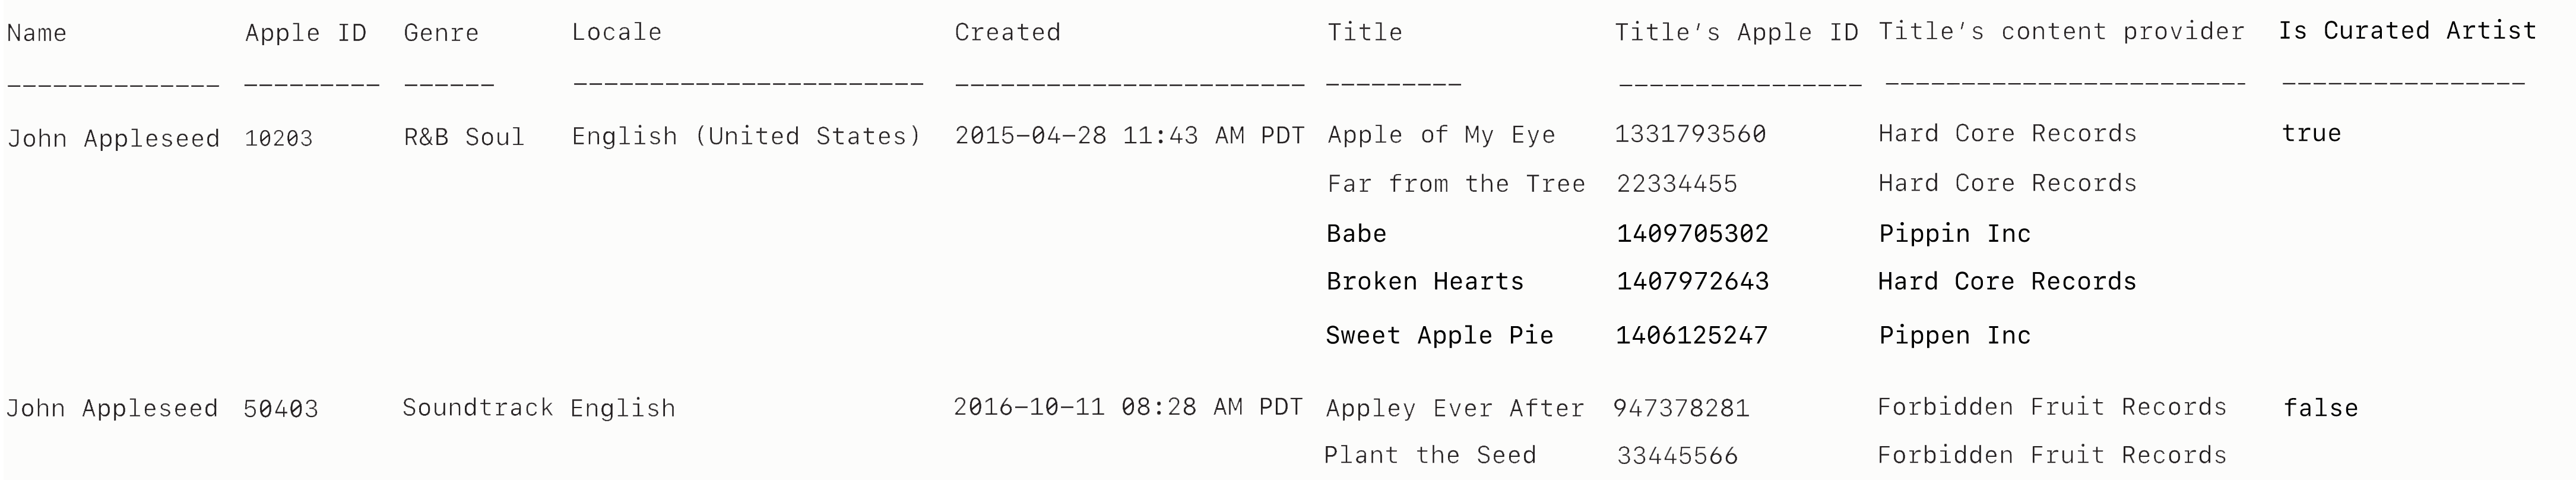
Task: Click the 2016-10-11 08:28 AM PDT timestamp
Action: 1128,407
